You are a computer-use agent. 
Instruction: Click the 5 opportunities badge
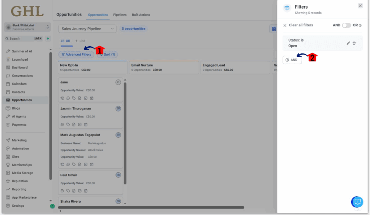pos(134,29)
